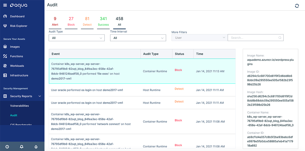Click Block status at 11:13 AM row
Screen dimensions: 305x151
178,70
